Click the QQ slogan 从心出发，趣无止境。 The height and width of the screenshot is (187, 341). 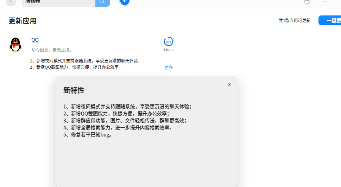pos(51,50)
